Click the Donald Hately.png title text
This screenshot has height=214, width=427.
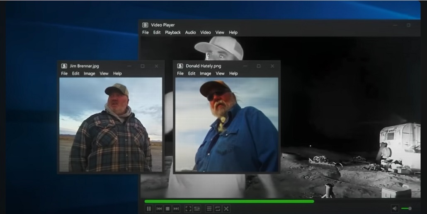tap(204, 66)
